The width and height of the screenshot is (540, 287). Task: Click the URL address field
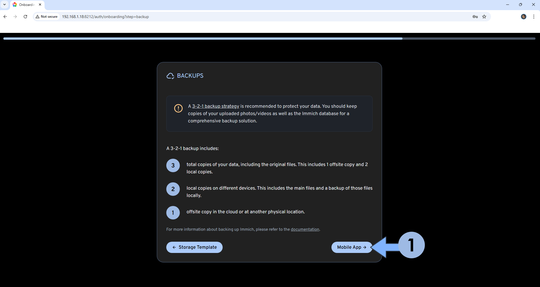pyautogui.click(x=225, y=17)
